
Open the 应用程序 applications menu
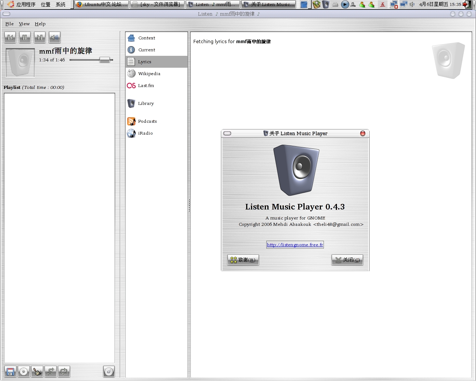coord(26,4)
